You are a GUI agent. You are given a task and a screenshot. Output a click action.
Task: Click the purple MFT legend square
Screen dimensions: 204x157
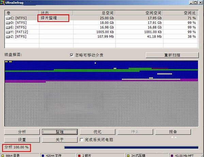[172, 156]
